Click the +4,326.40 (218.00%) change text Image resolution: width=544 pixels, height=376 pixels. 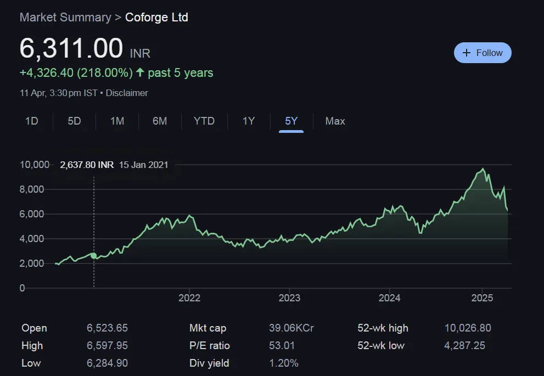point(76,73)
